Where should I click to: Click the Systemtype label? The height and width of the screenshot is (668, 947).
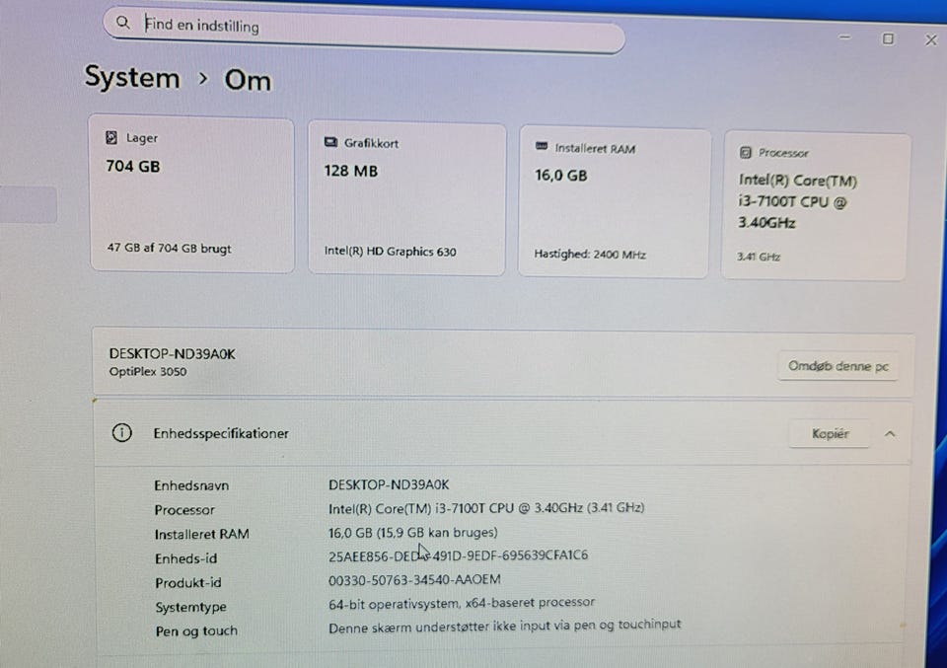(x=190, y=607)
